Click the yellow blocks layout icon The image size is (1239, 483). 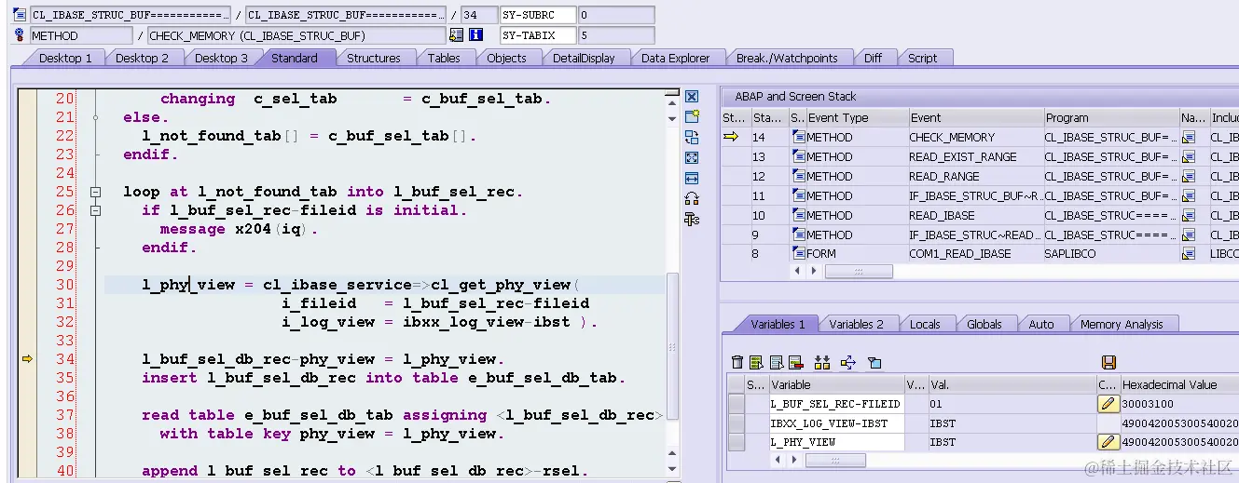click(x=822, y=362)
